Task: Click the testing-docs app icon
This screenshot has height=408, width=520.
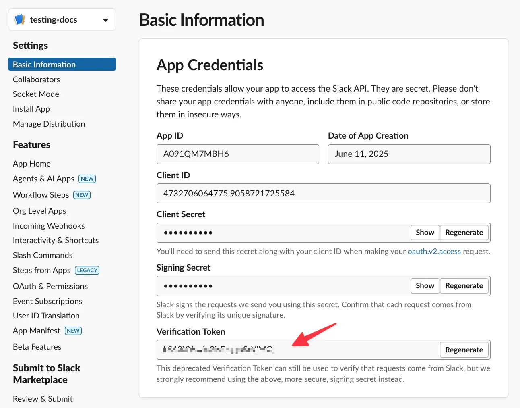Action: [19, 20]
